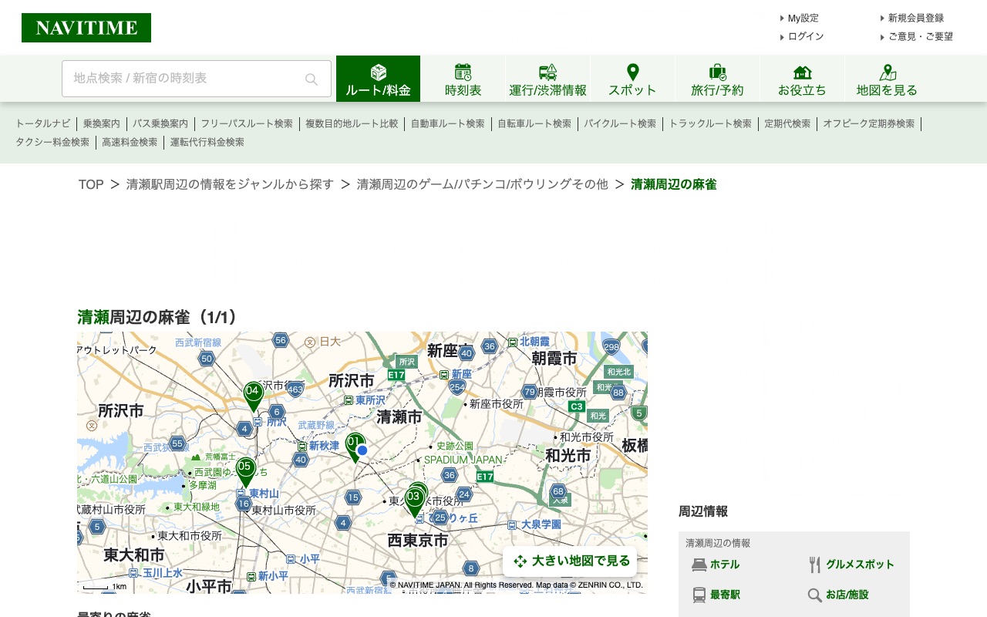The image size is (987, 617).
Task: Open the お店/施設 magnifier icon
Action: 814,595
